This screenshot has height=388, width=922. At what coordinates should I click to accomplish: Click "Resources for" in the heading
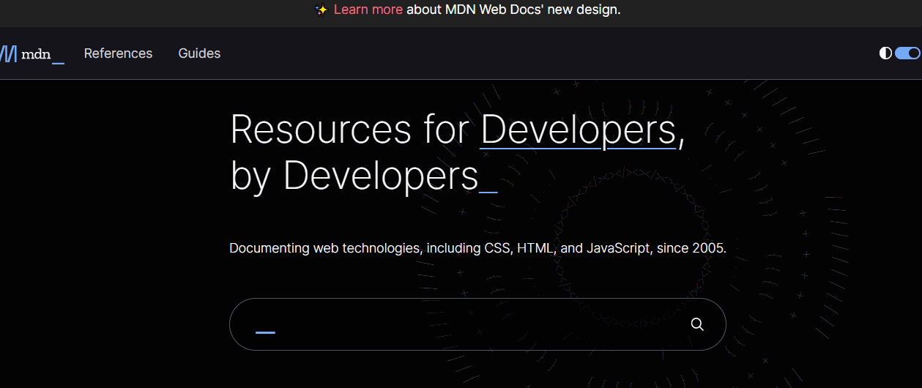pos(349,130)
